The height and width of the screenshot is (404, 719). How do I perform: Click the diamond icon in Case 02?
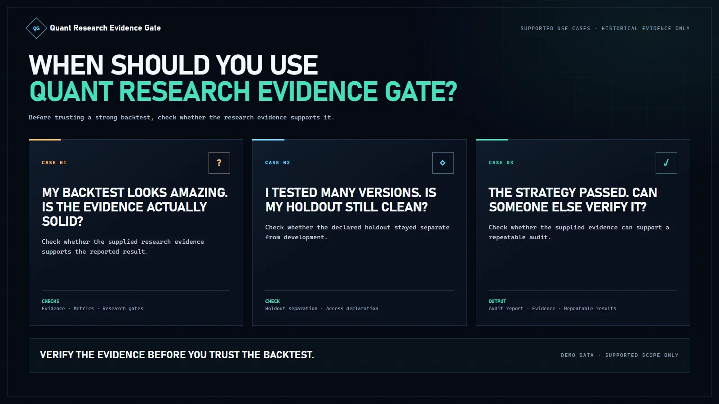click(x=443, y=163)
